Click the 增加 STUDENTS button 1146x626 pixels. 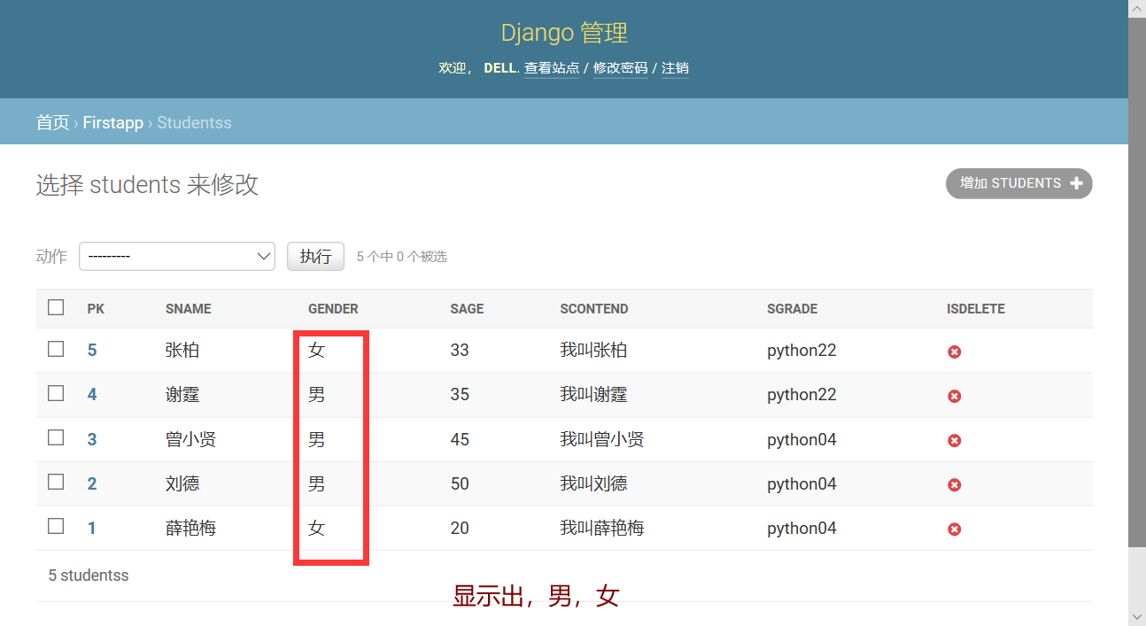1018,183
